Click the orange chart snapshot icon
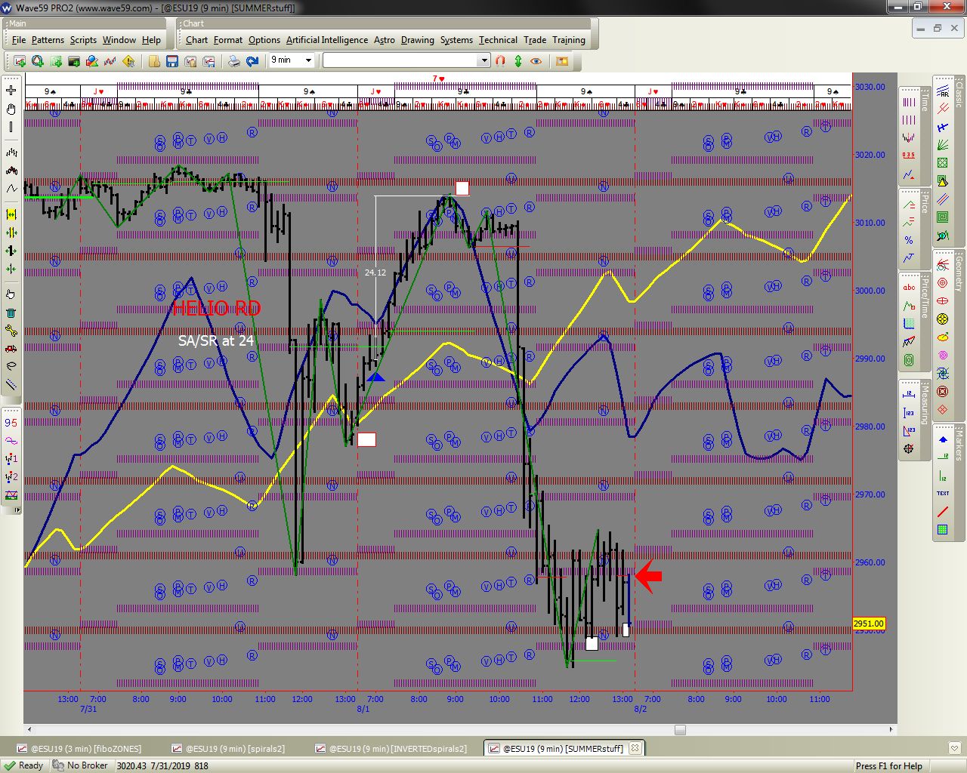This screenshot has width=967, height=773. (562, 61)
